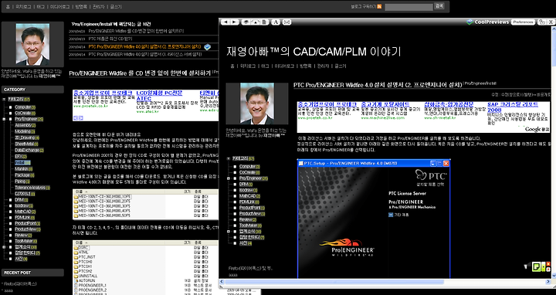
Task: Collapse the Pro/Engineer category in left sidebar
Action: point(4,119)
